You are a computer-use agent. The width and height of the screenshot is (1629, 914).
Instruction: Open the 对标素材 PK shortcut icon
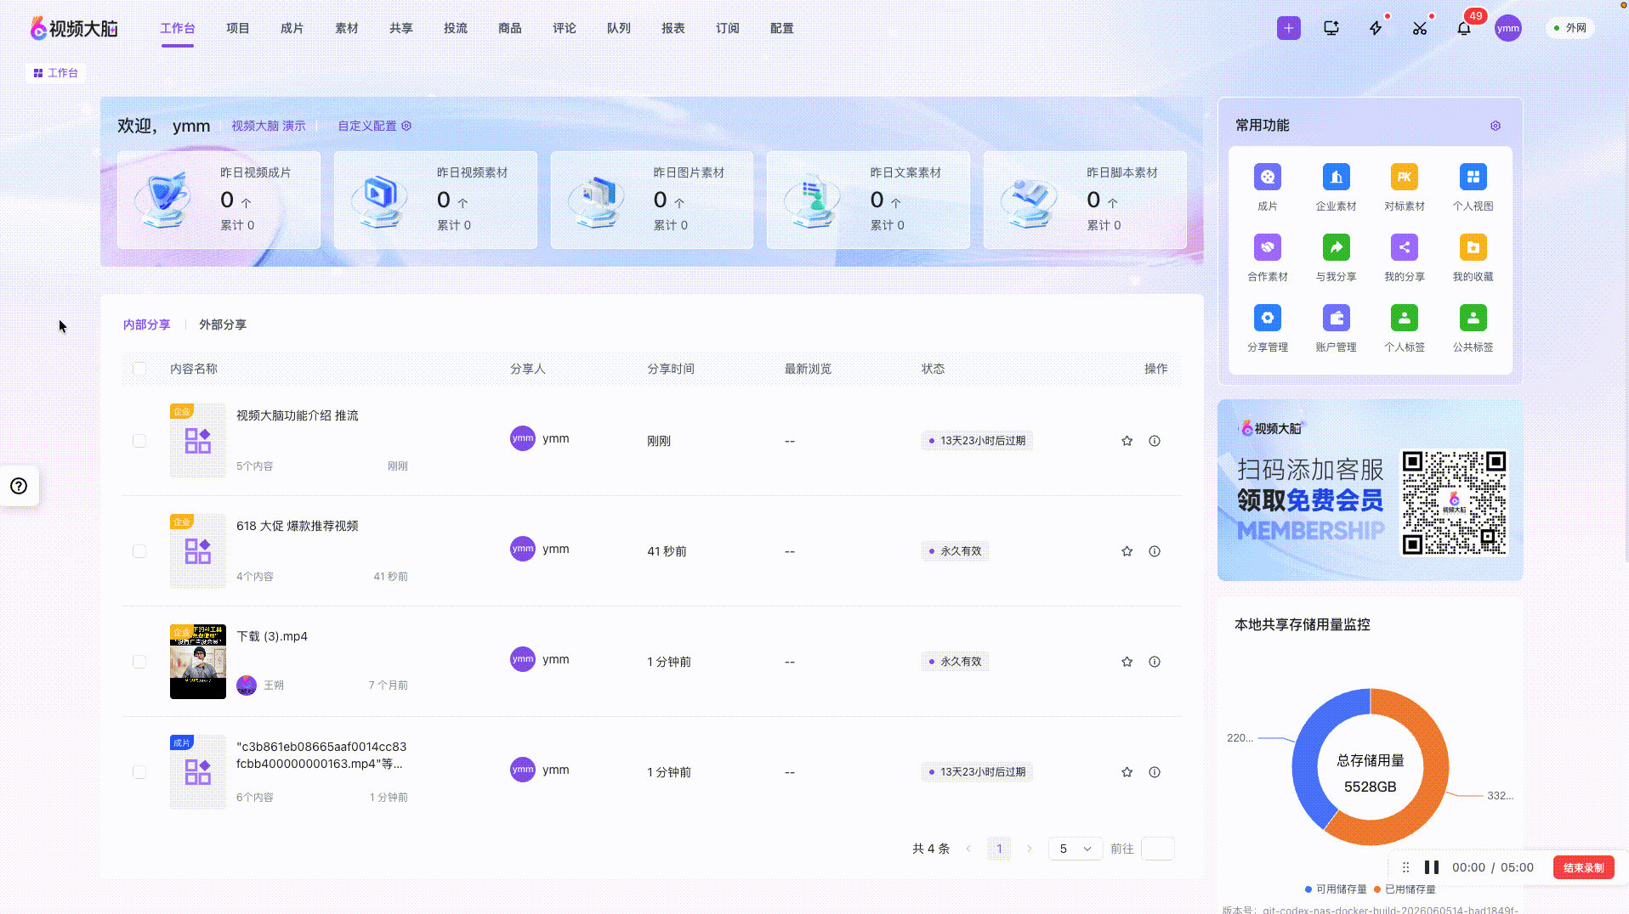(1404, 177)
